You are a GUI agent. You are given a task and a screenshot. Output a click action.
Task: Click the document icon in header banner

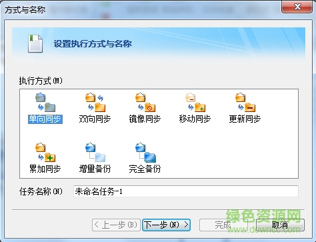(x=35, y=43)
